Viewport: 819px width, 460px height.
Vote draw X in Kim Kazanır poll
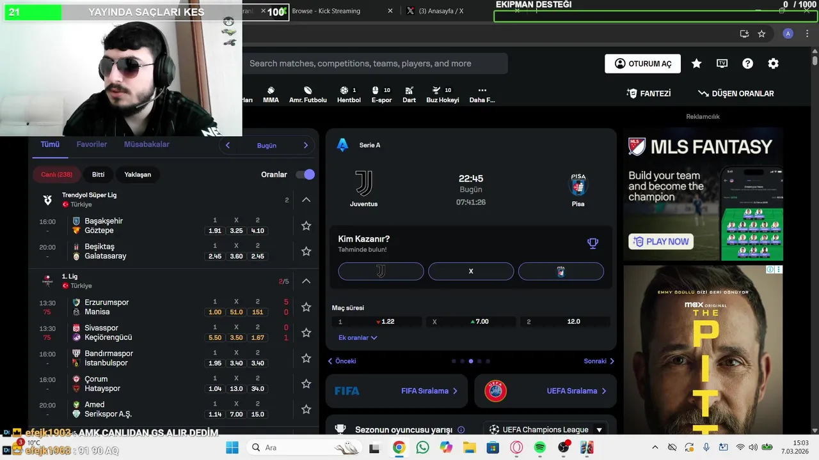471,271
